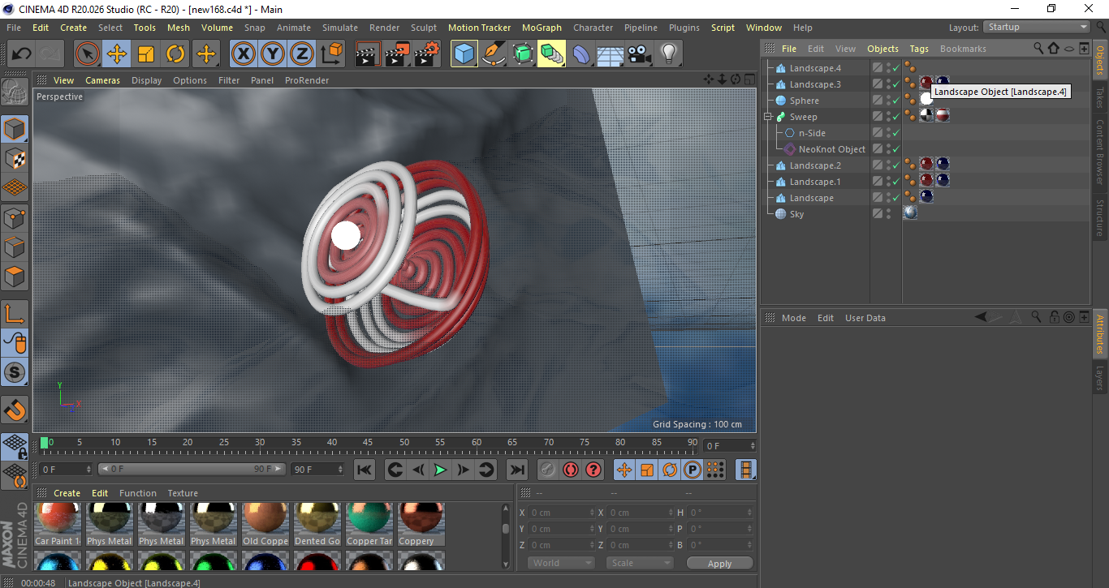The width and height of the screenshot is (1109, 588).
Task: Collapse the Sweep object hierarchy
Action: coord(767,117)
